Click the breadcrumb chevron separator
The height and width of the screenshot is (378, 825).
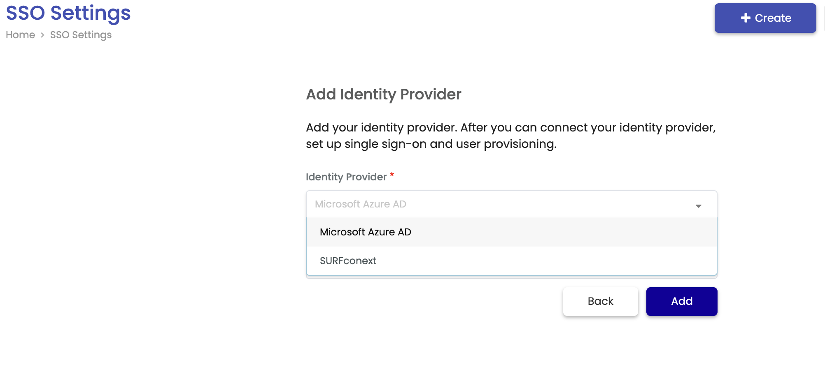(42, 35)
